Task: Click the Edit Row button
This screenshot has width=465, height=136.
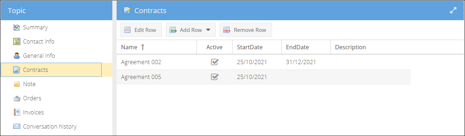Action: [141, 30]
